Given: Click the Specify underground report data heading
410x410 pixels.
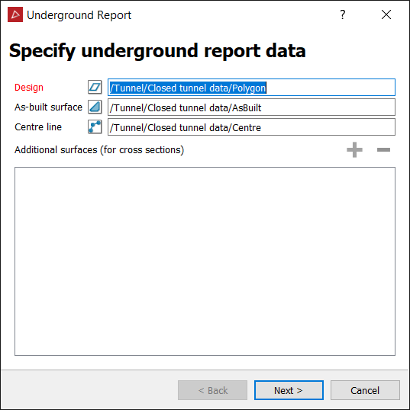Looking at the screenshot, I should 157,51.
